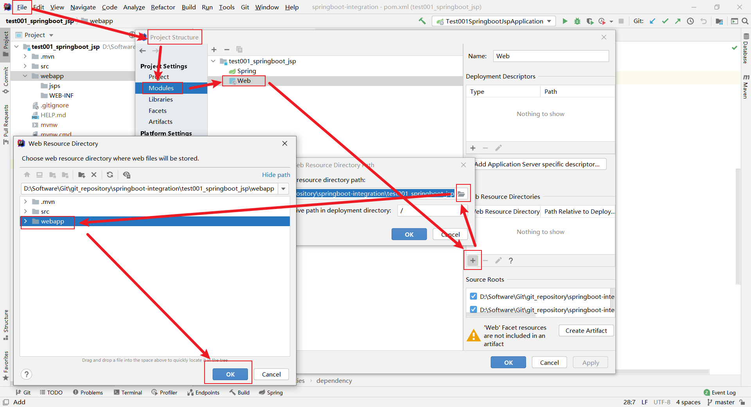Open the Tools menu

click(x=226, y=7)
